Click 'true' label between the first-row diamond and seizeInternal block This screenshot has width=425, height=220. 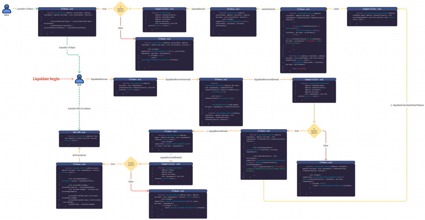(x=104, y=9)
